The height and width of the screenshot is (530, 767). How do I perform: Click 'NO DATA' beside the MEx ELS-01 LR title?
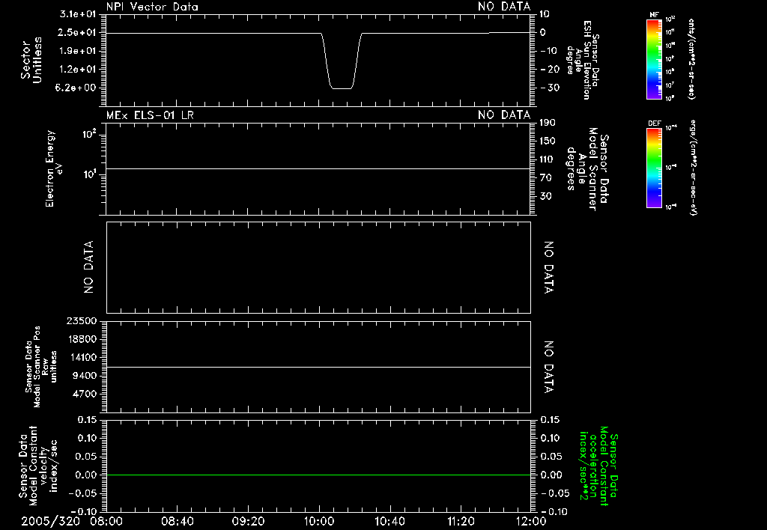(x=504, y=115)
